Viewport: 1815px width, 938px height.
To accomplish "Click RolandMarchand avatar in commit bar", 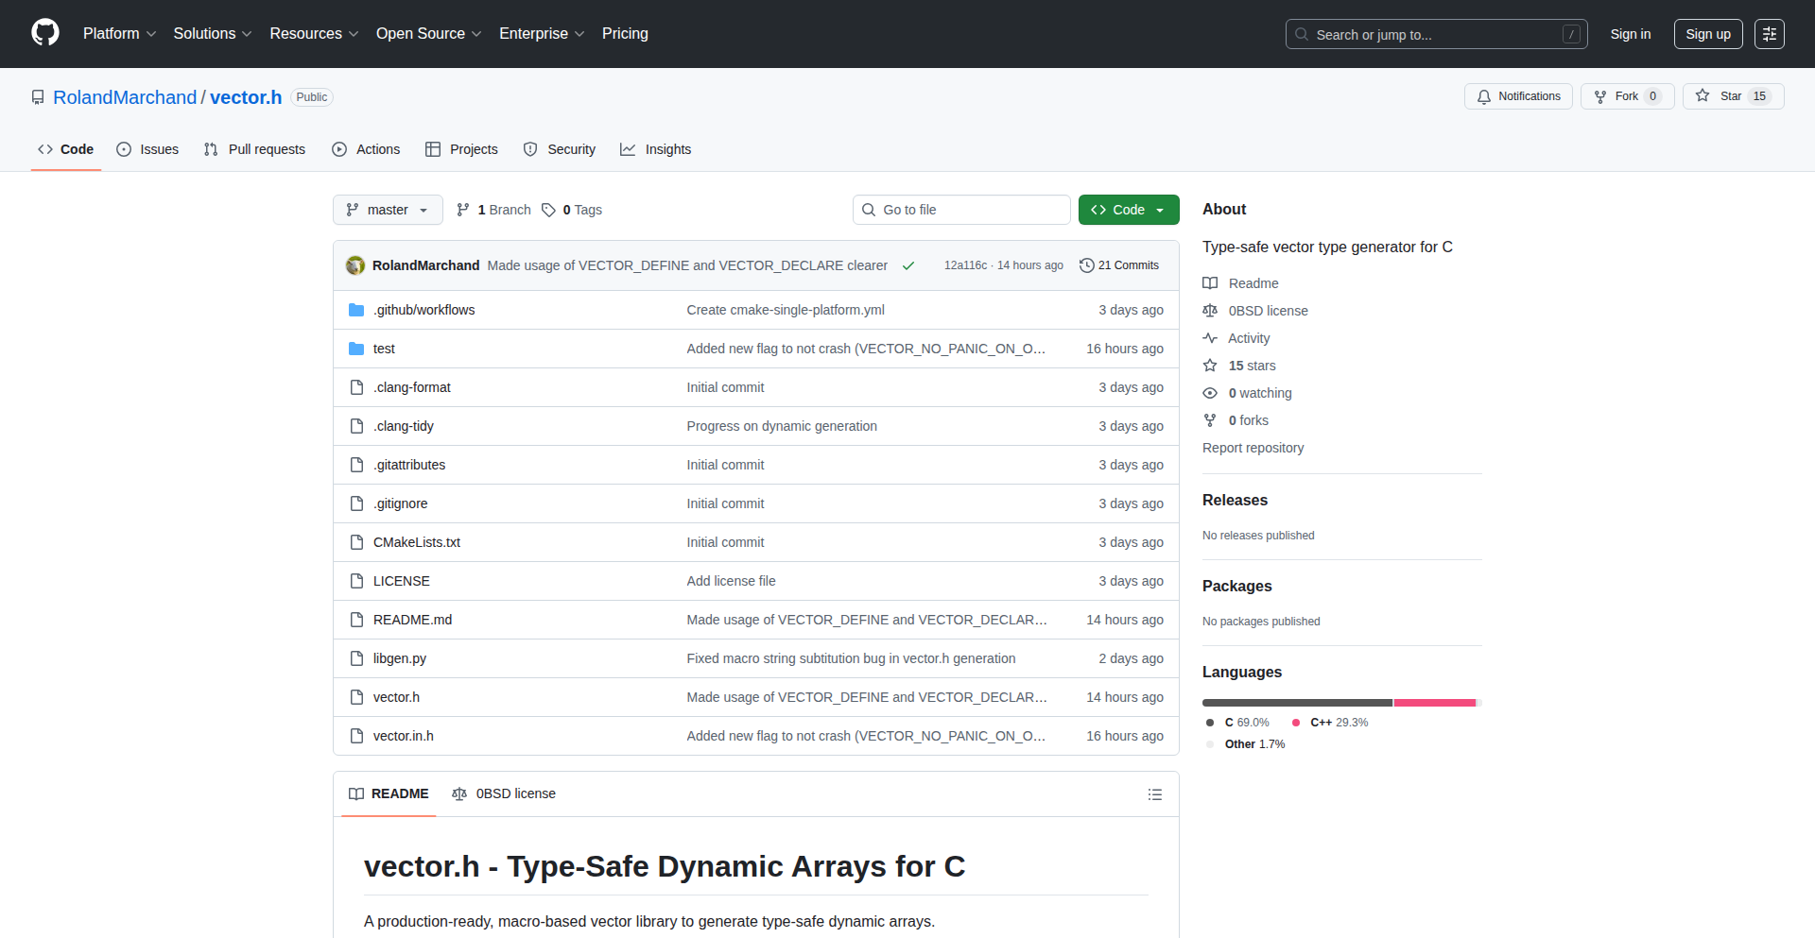I will [355, 265].
